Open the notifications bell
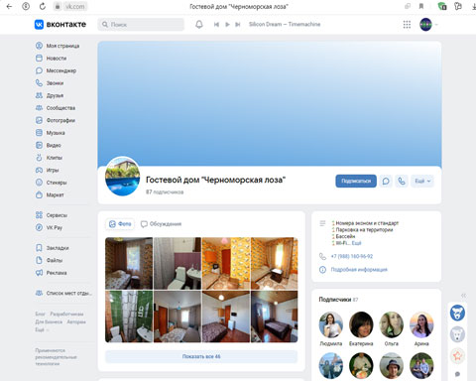The image size is (476, 381). point(199,25)
